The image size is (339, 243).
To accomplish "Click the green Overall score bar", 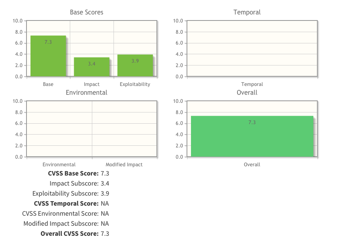I will point(252,136).
